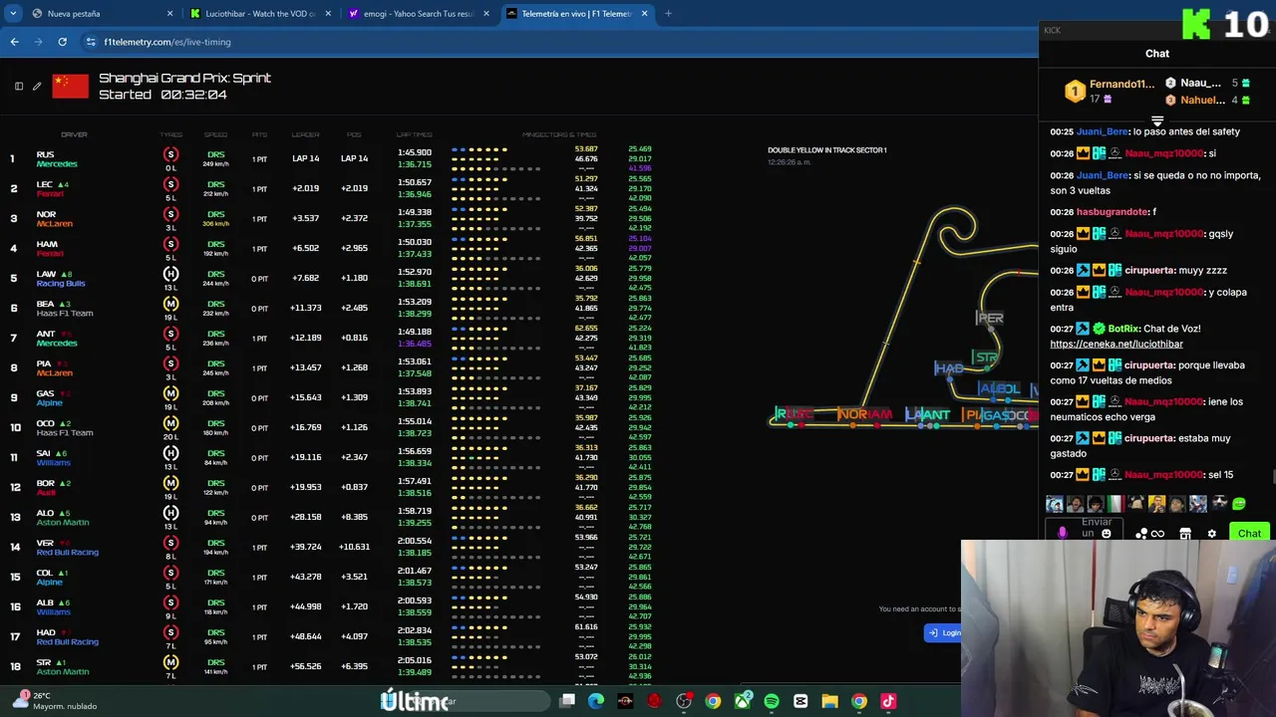Click the Login button
1276x717 pixels.
click(x=943, y=632)
